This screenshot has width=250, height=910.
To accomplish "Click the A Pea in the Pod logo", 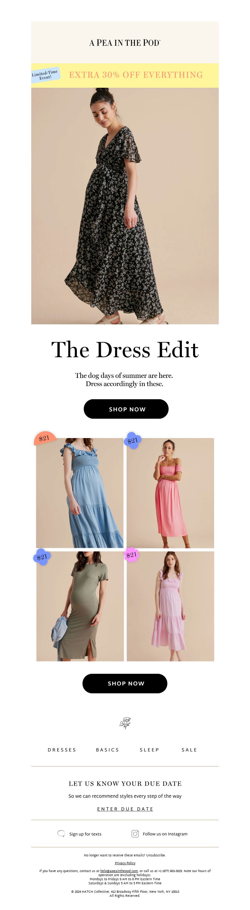I will point(125,43).
